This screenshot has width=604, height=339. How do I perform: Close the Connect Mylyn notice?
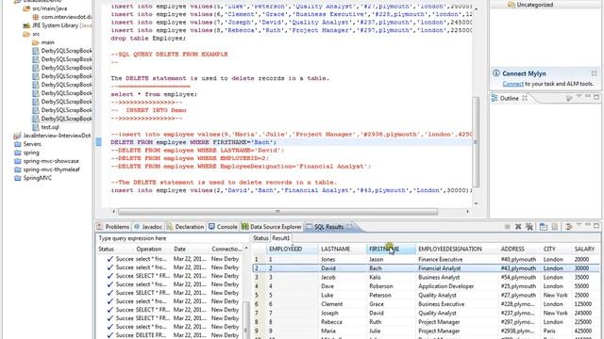pos(594,73)
